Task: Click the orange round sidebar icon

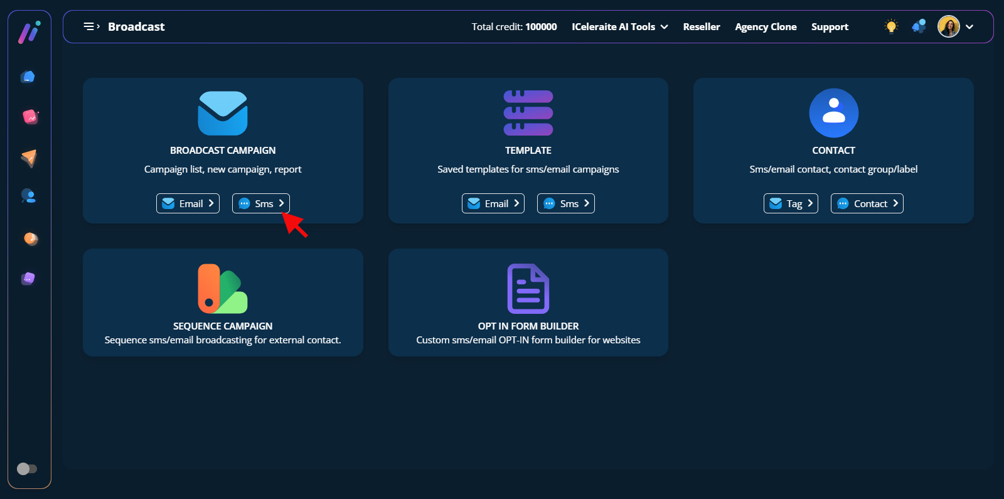Action: (x=30, y=239)
